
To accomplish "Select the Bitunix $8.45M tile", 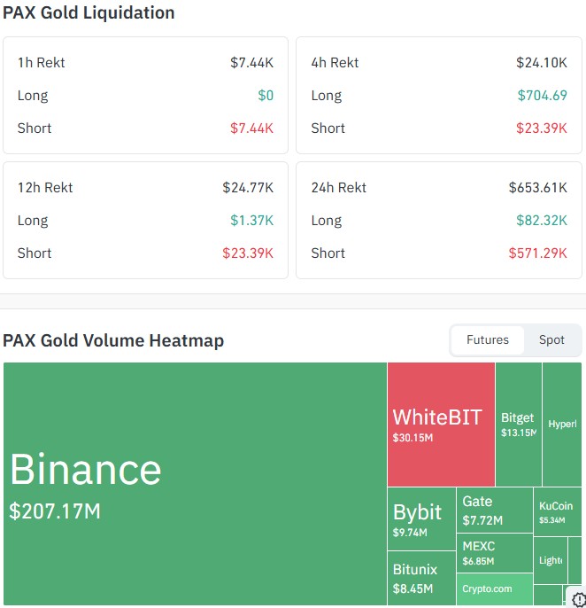I will tap(421, 578).
